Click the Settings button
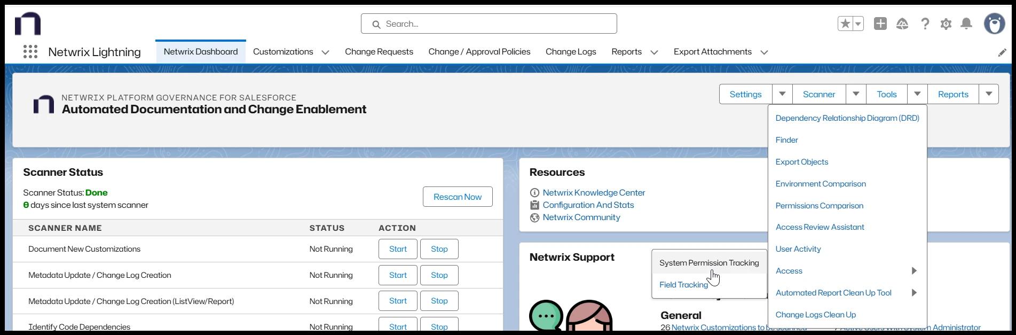This screenshot has width=1016, height=335. (746, 94)
